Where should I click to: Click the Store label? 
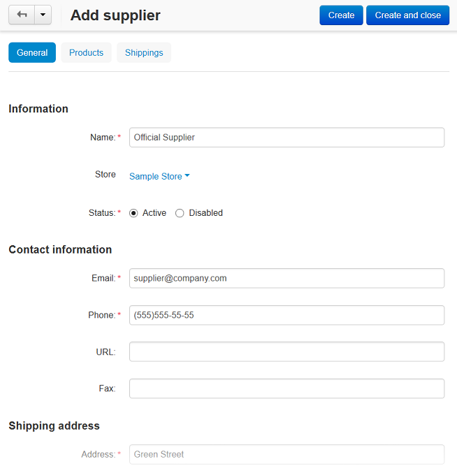pos(106,174)
